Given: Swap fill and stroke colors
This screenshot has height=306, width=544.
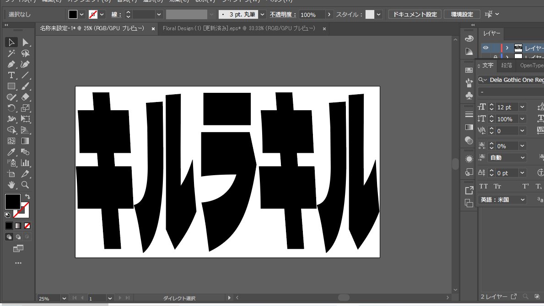Looking at the screenshot, I should [x=27, y=197].
